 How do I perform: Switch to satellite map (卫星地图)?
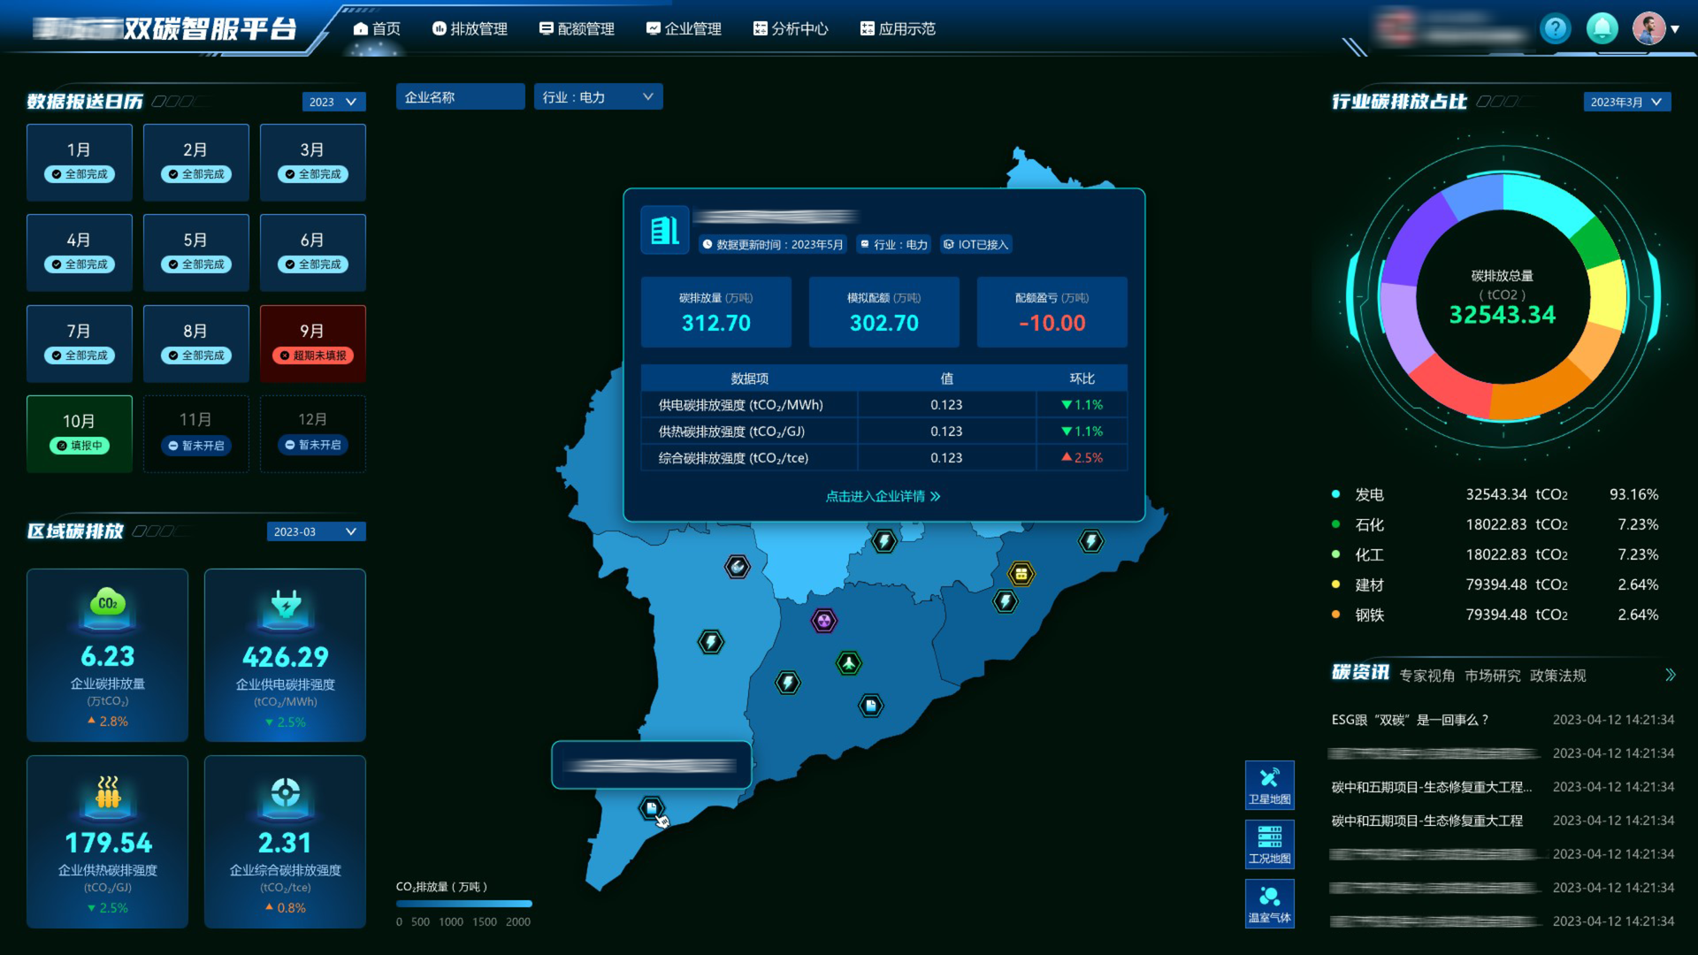pos(1269,784)
